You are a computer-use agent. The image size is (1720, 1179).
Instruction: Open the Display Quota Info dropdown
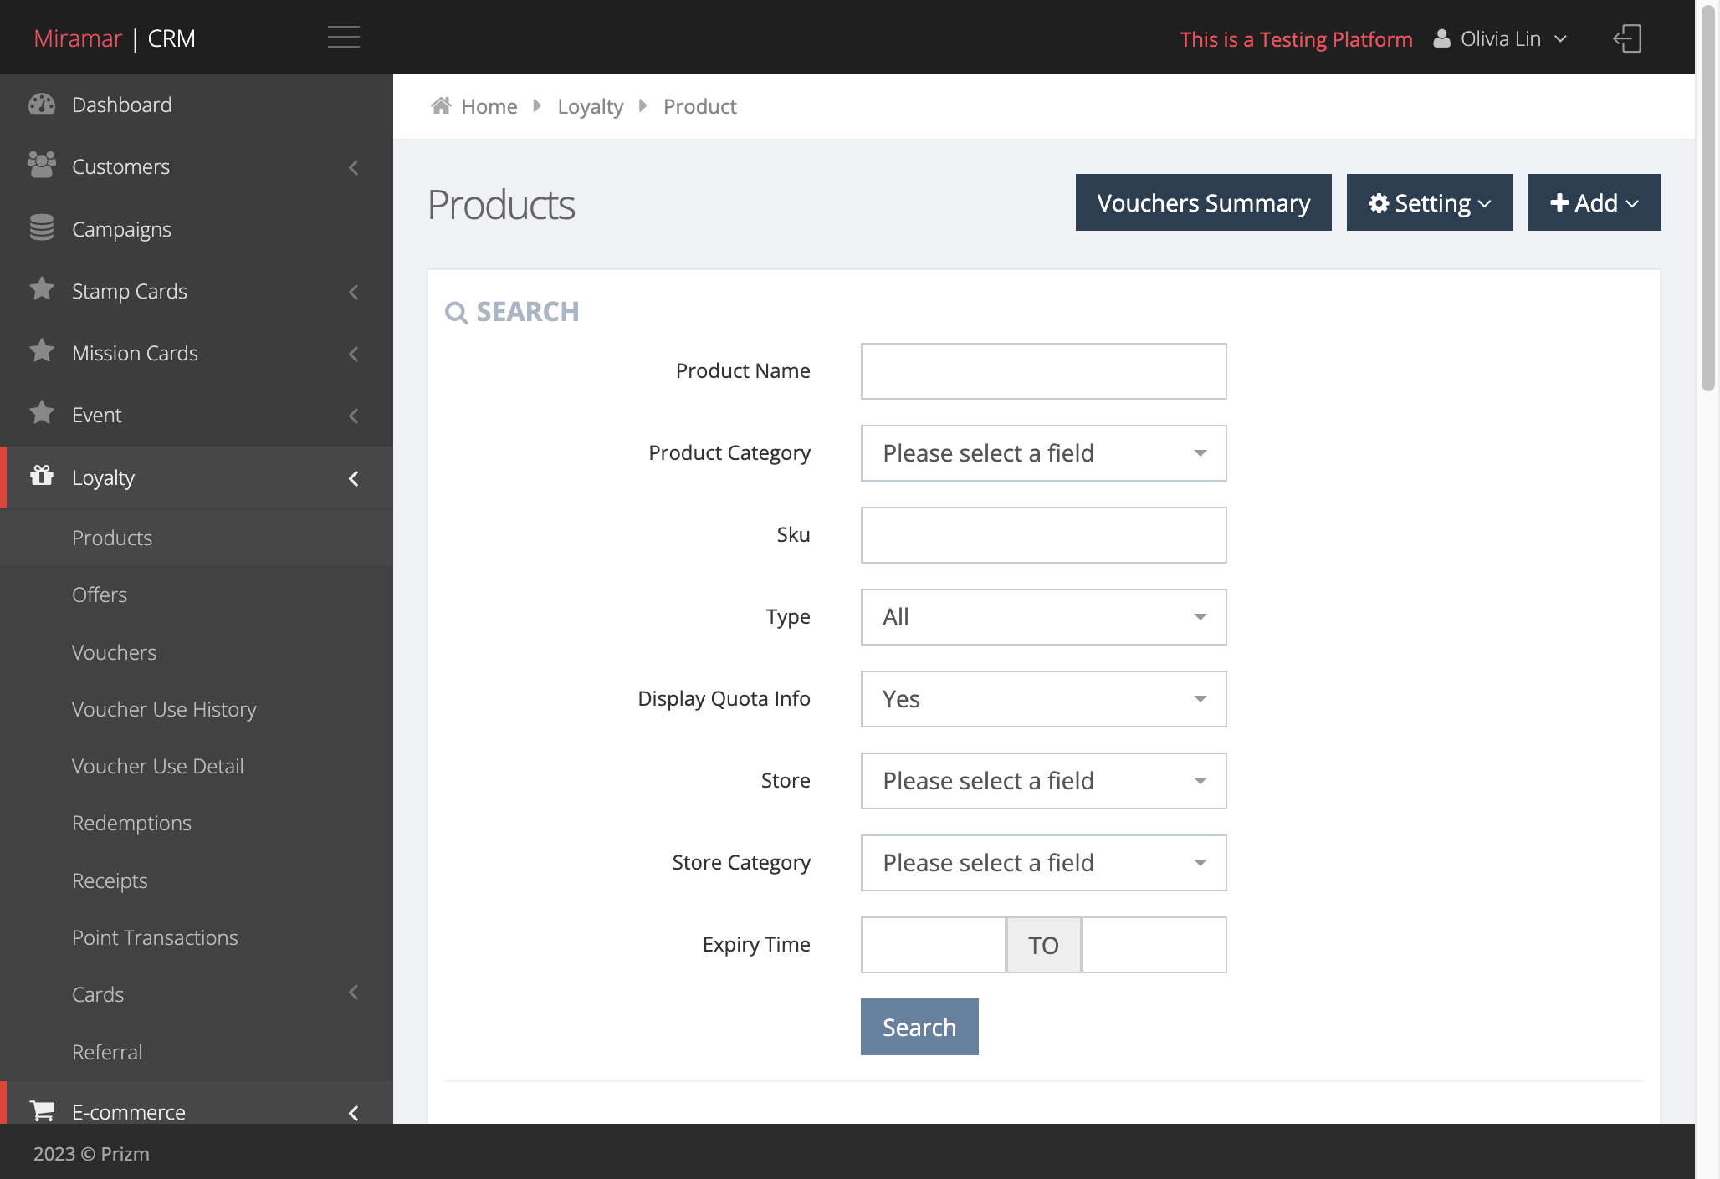1043,699
